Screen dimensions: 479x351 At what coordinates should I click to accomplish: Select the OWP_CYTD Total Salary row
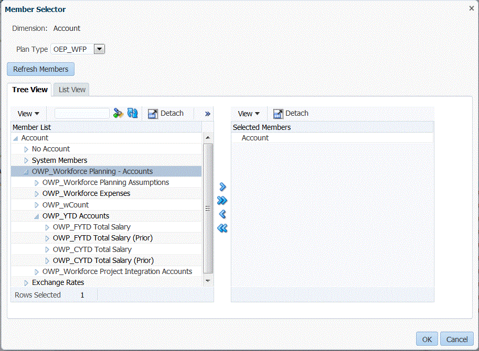107,249
